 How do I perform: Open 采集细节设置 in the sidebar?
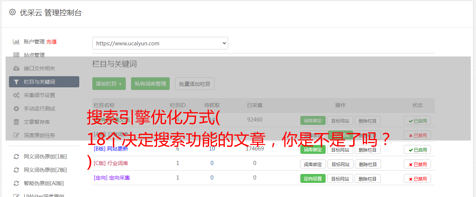point(39,95)
